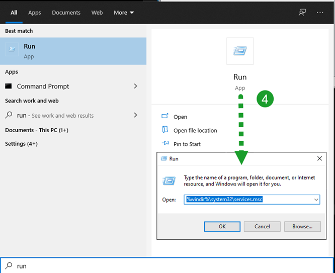Choose Open action in preview pane
This screenshot has height=273, width=335.
180,117
